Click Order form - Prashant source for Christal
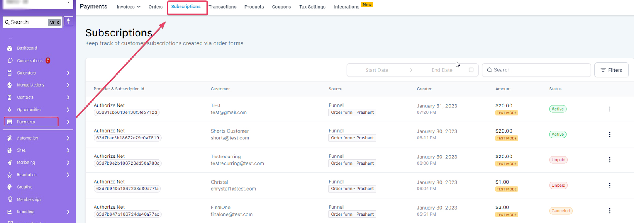 [x=352, y=189]
